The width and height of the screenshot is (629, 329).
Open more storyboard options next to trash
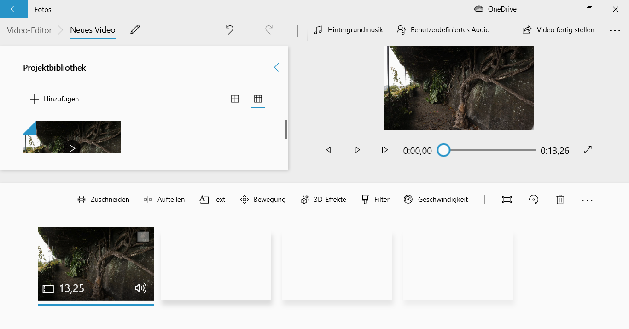coord(587,200)
